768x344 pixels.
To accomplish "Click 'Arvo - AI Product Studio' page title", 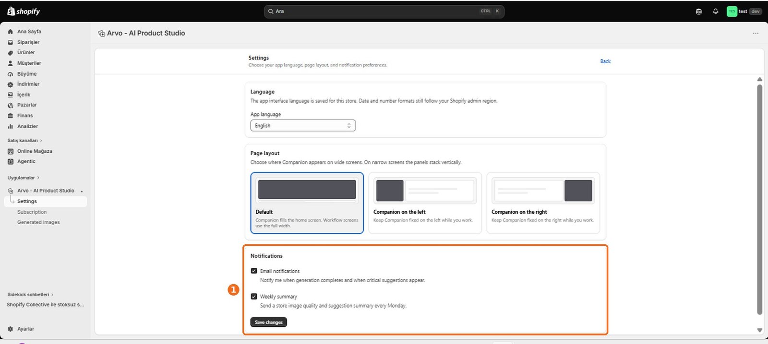I will (x=146, y=34).
